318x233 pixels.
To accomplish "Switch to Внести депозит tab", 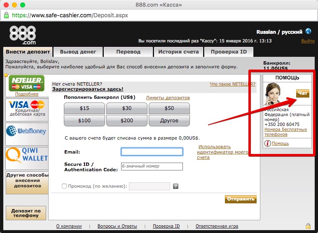I will click(x=28, y=52).
